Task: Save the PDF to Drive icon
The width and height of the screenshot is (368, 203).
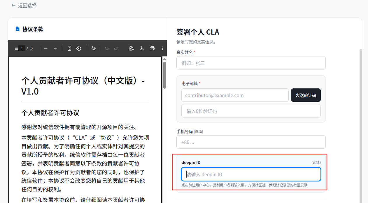Action: (131, 48)
